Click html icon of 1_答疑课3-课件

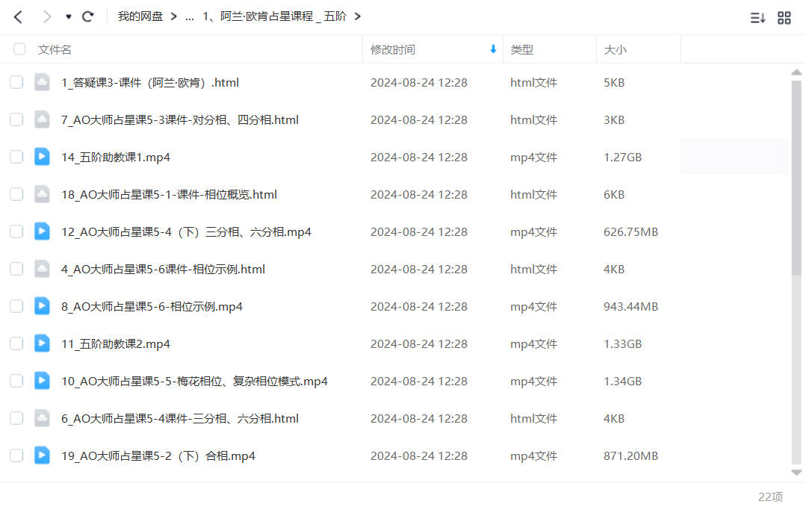click(42, 82)
